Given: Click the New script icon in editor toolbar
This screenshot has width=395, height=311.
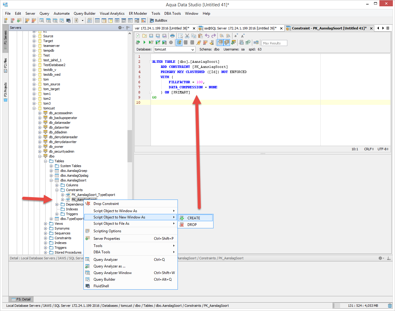Looking at the screenshot, I should [138, 36].
